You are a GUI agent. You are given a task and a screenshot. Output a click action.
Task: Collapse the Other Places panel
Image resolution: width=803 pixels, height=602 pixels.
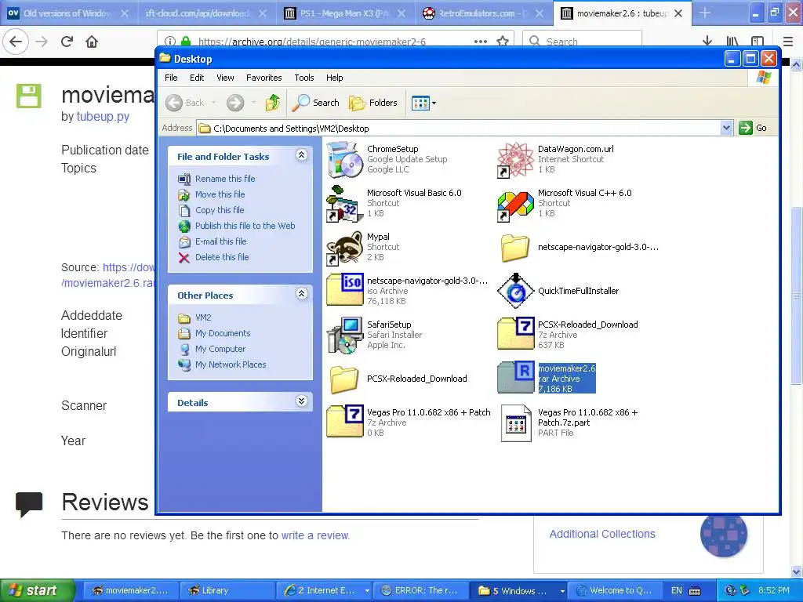302,293
